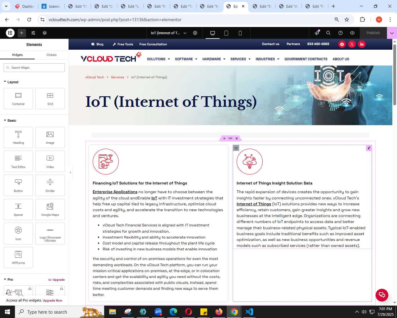397x318 pixels.
Task: Open the SOFTWARE menu dropdown
Action: pyautogui.click(x=186, y=59)
